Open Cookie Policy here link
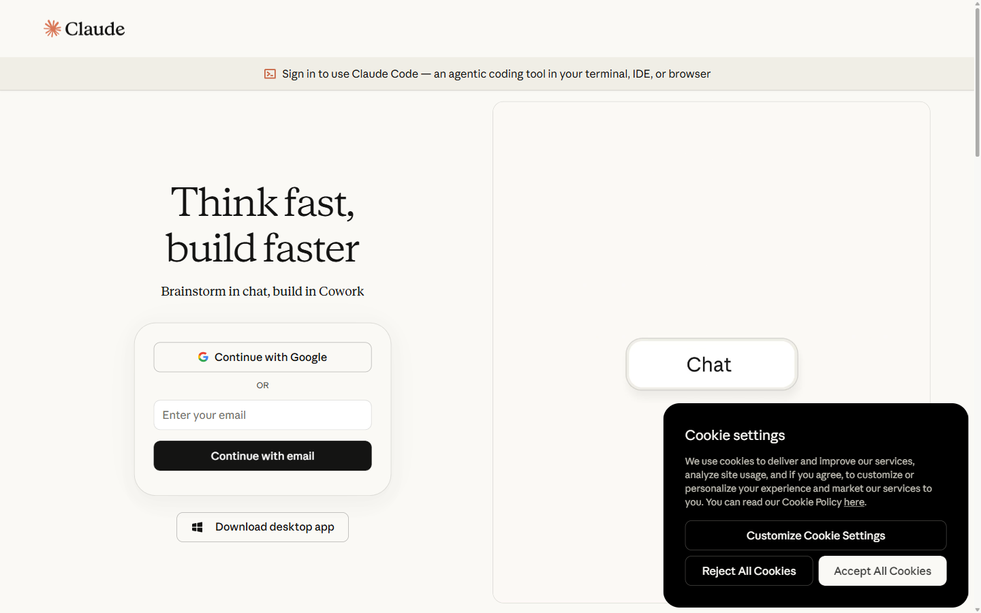This screenshot has height=613, width=981. tap(854, 502)
